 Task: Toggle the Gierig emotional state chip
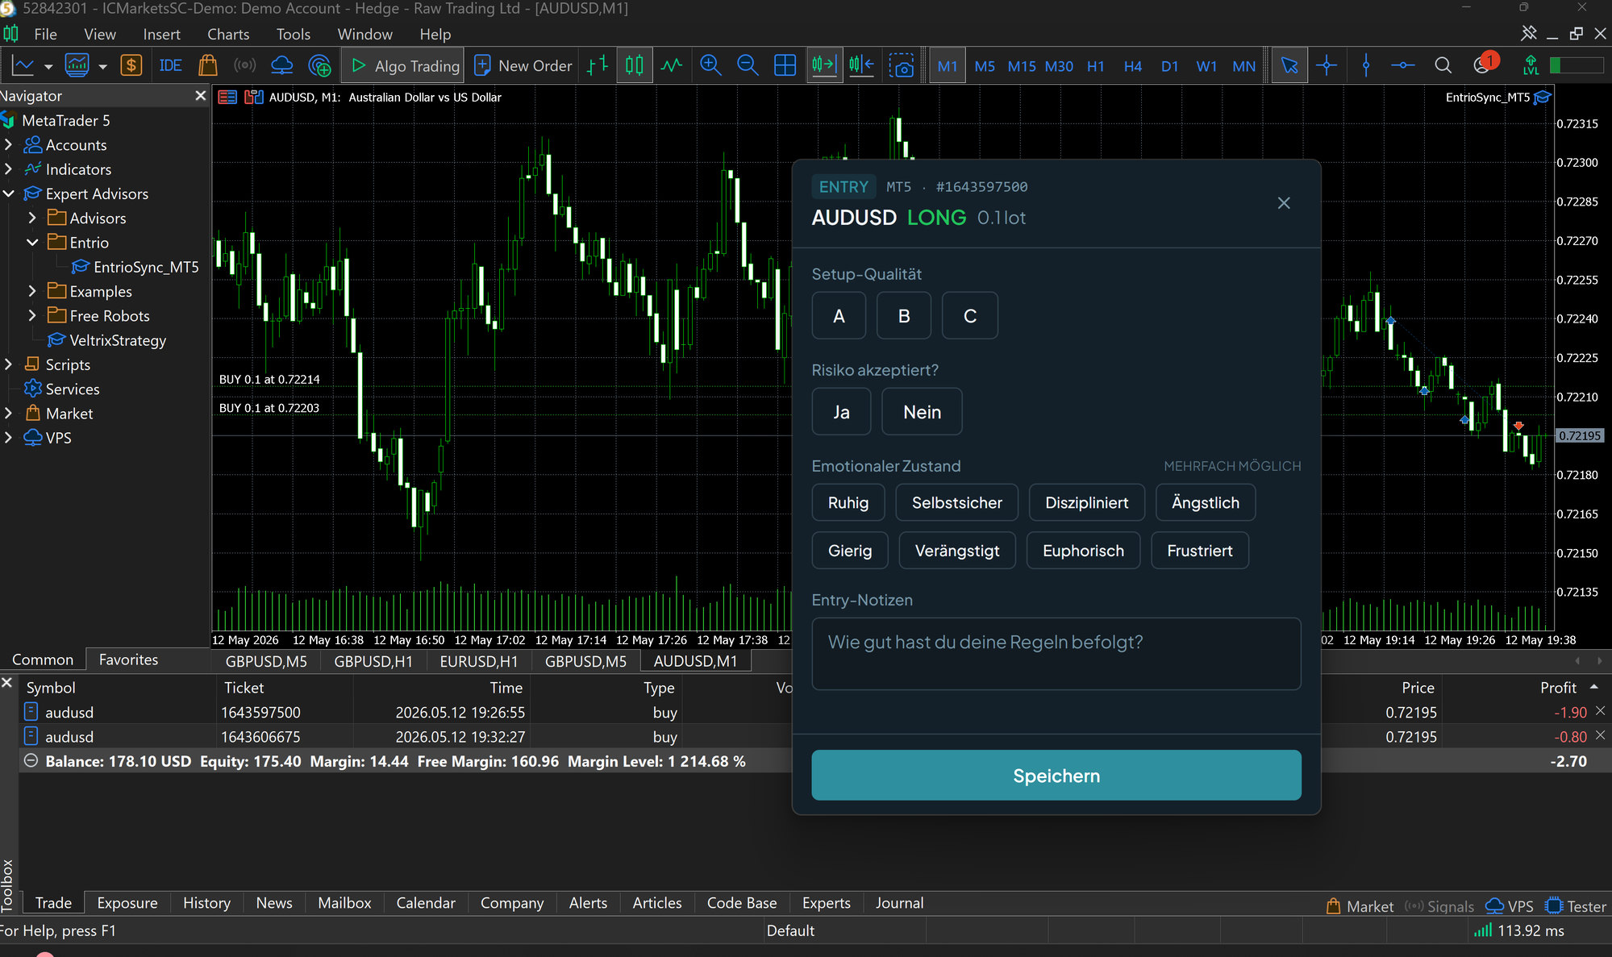click(850, 551)
